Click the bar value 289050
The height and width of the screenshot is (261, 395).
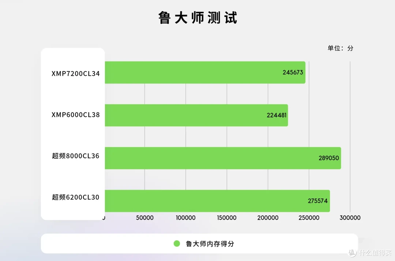pyautogui.click(x=329, y=158)
